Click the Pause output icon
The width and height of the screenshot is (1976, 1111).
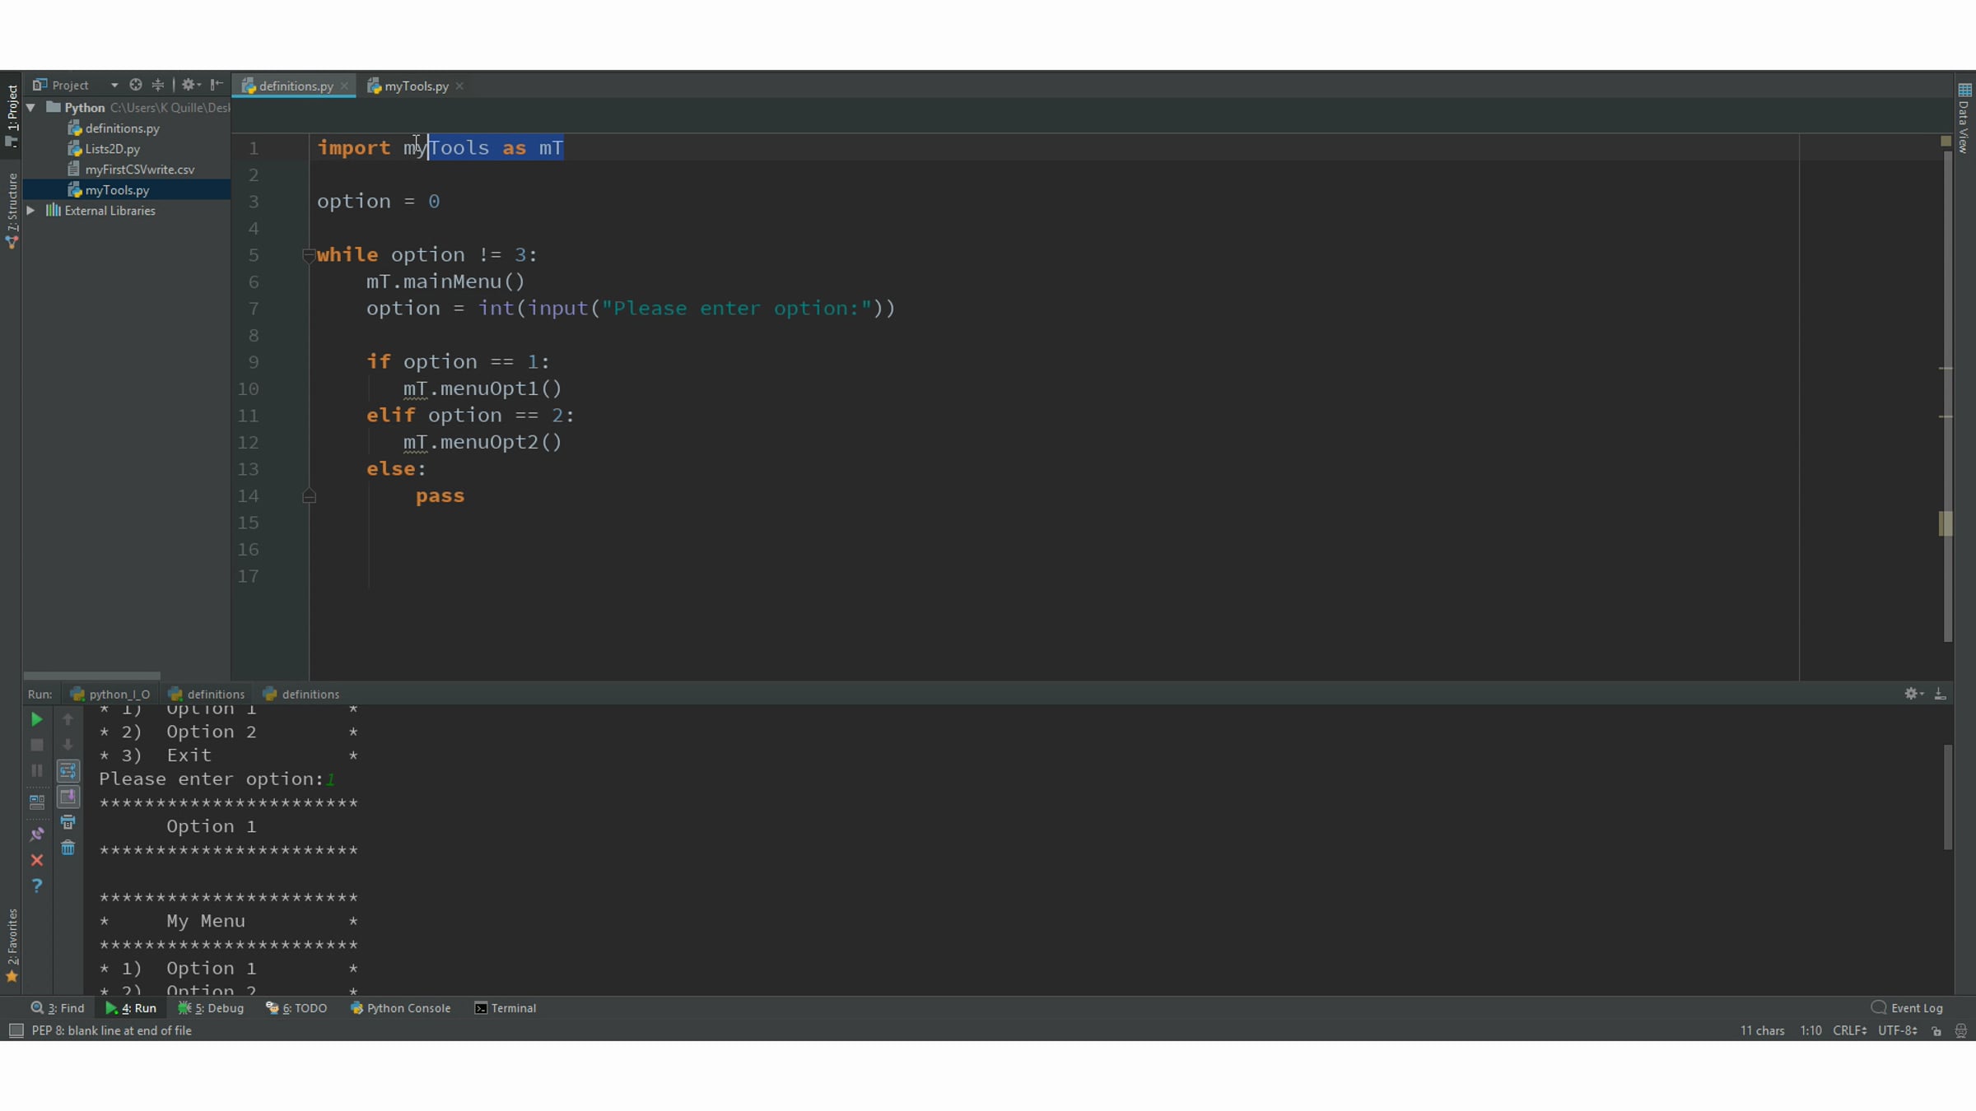(x=36, y=770)
